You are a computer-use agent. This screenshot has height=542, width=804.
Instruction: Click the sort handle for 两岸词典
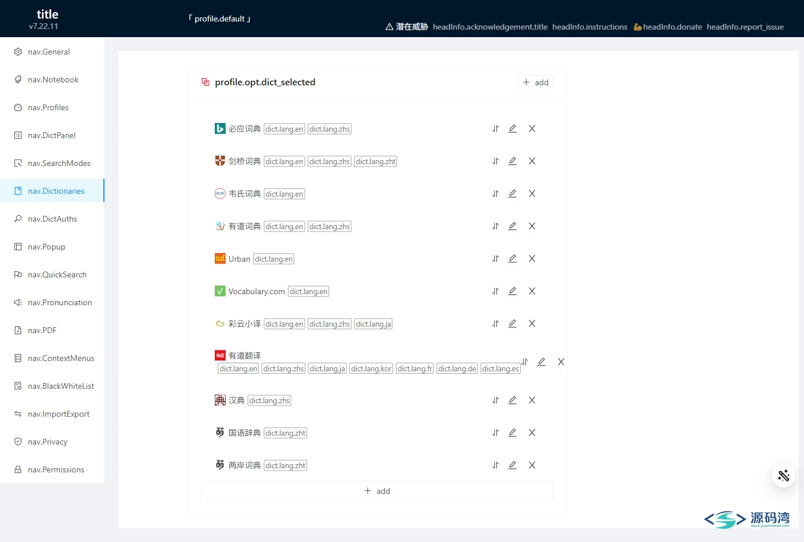point(495,465)
